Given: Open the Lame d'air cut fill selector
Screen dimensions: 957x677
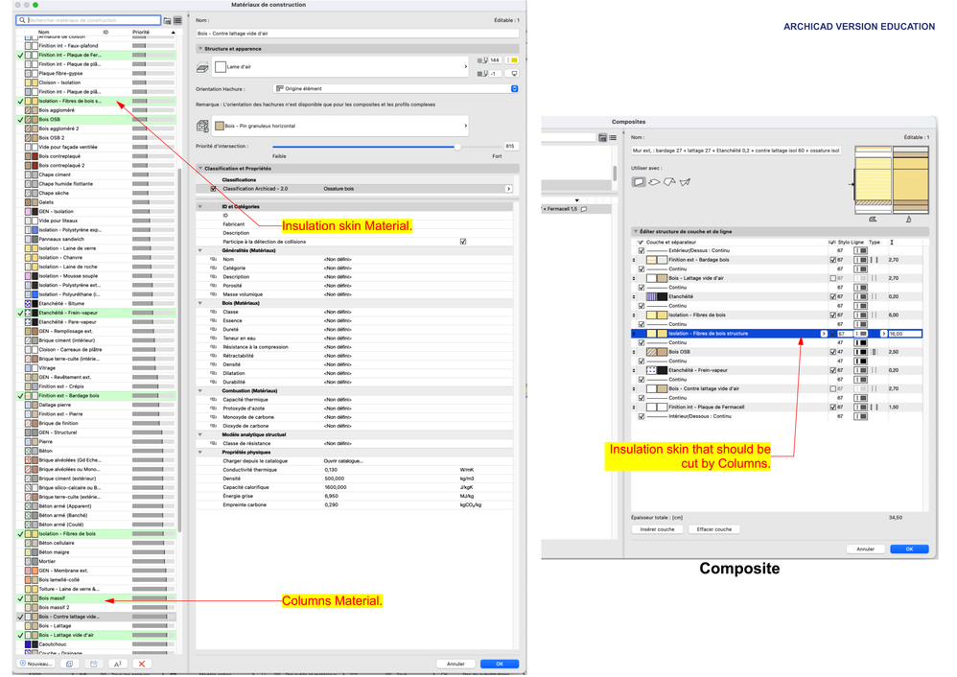Looking at the screenshot, I should pos(340,66).
